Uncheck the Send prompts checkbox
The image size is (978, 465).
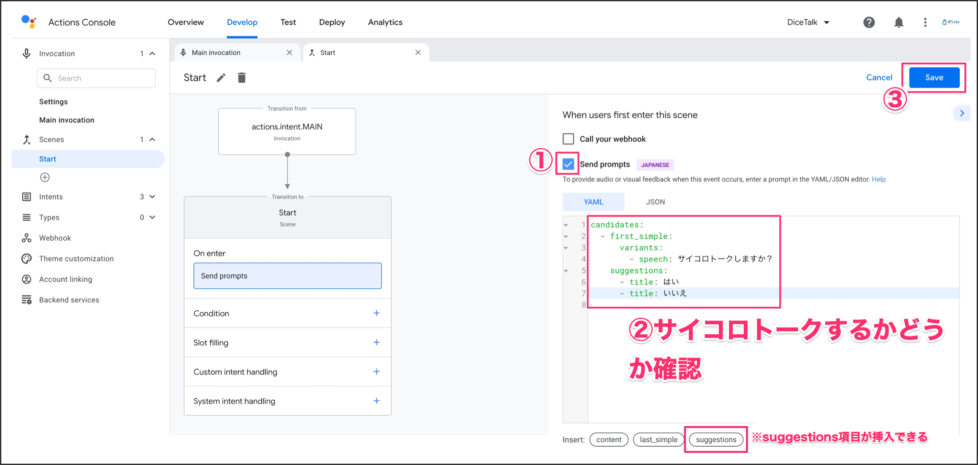click(x=568, y=164)
